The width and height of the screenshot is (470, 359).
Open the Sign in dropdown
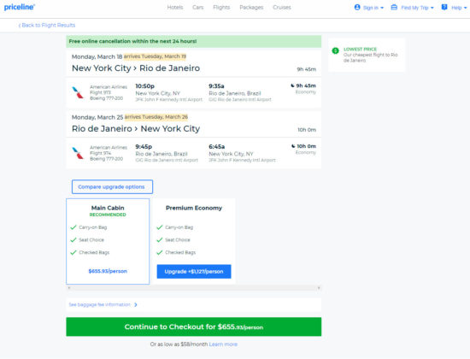pos(369,8)
